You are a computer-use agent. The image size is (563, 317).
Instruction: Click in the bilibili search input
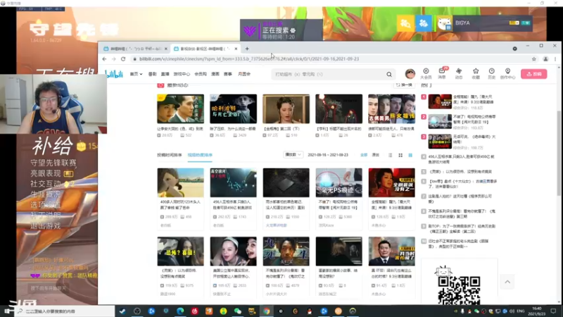[329, 75]
